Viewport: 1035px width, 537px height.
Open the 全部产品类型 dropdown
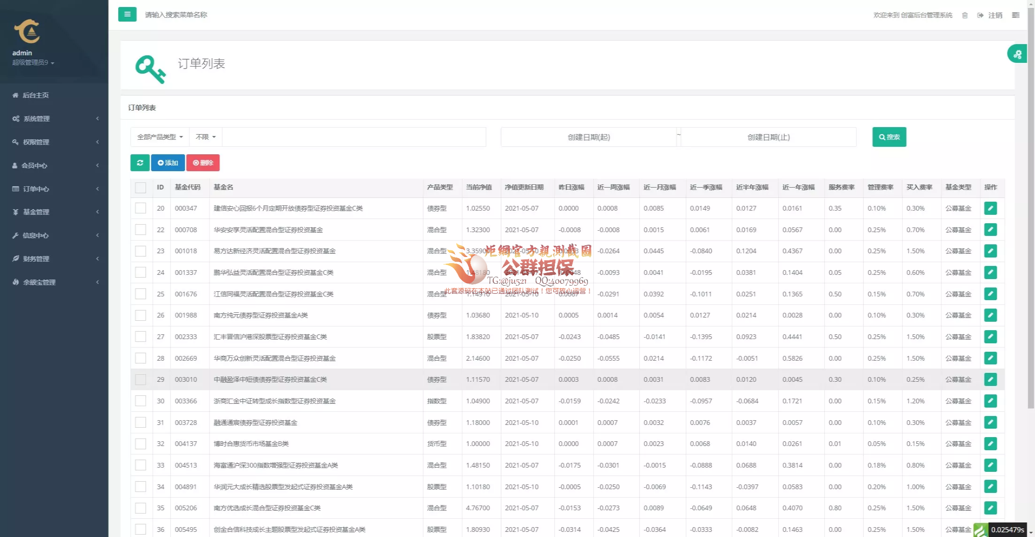tap(160, 137)
